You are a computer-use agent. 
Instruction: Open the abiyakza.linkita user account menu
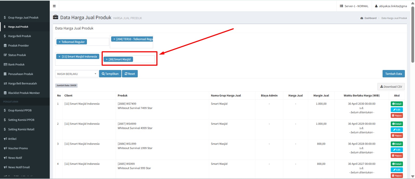pos(391,6)
